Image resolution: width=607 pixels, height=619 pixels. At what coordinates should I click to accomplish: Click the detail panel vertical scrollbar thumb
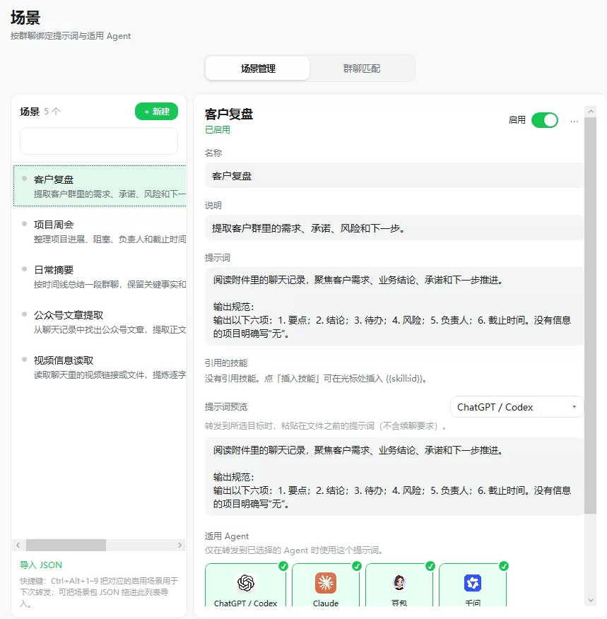[x=591, y=315]
